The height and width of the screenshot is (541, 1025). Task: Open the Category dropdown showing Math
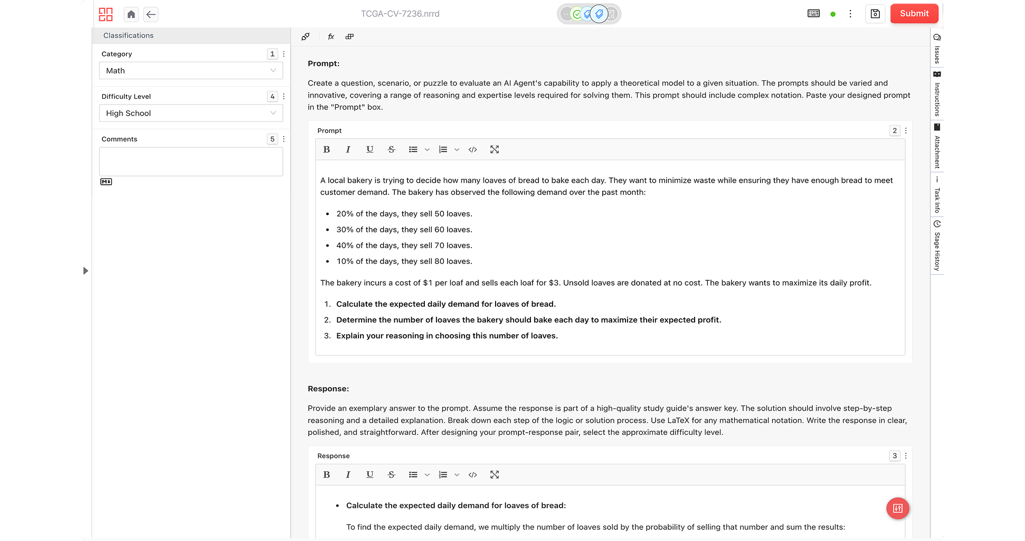pyautogui.click(x=191, y=70)
